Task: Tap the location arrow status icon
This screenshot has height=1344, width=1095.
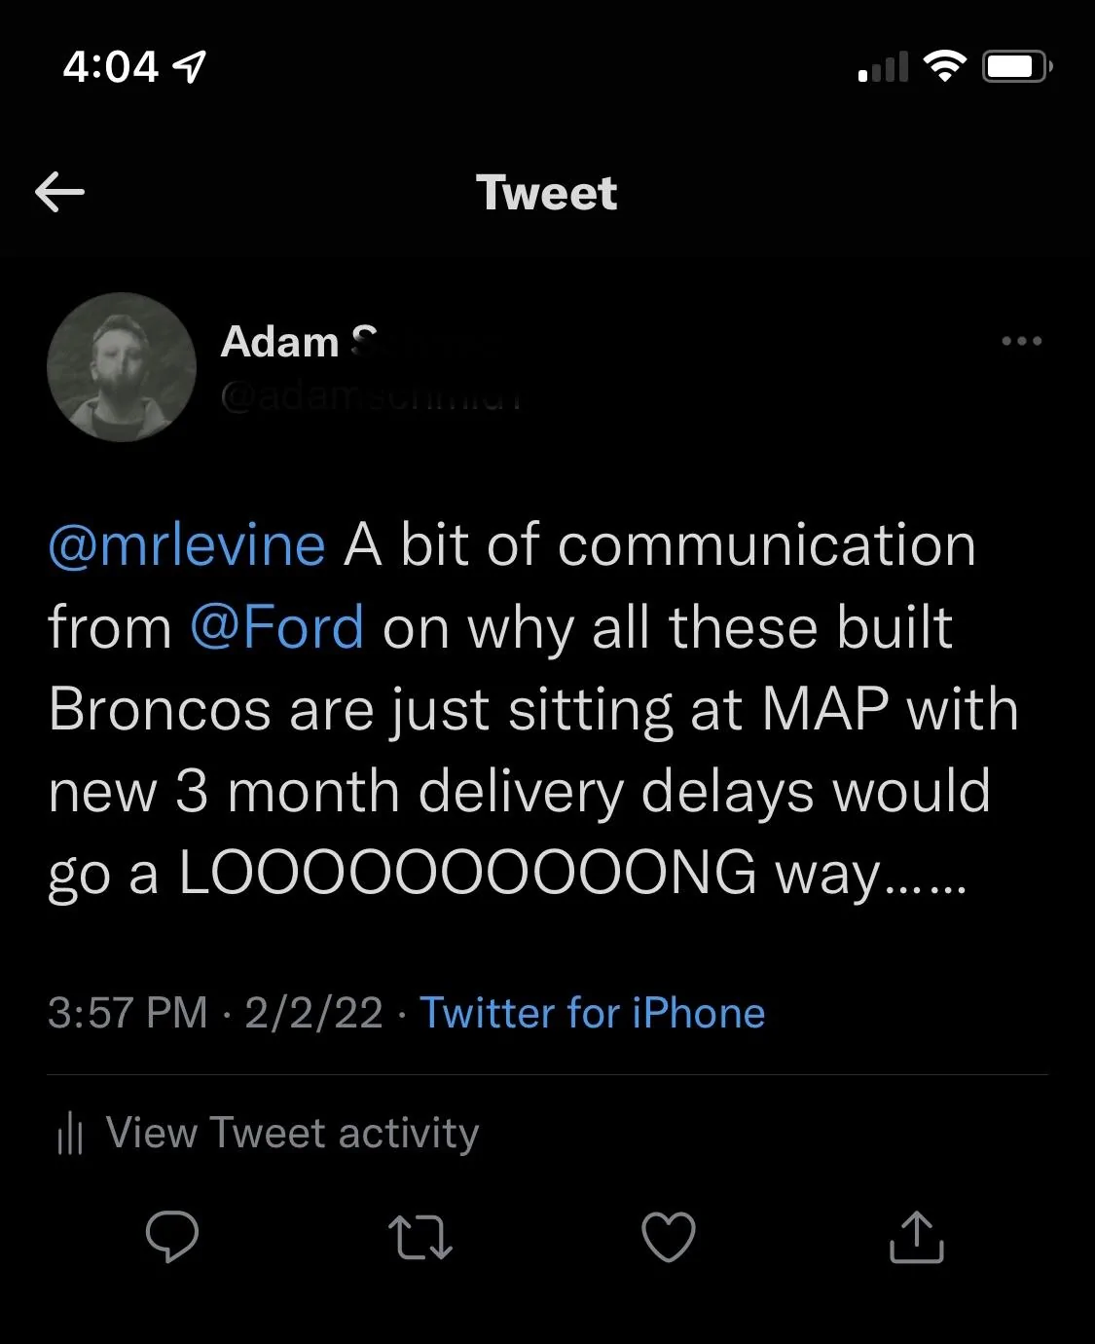Action: (189, 66)
